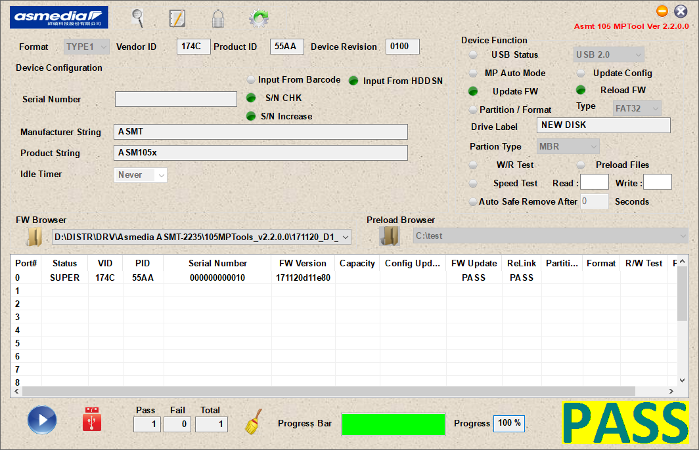This screenshot has height=450, width=699.
Task: Click the Serial Number column header
Action: [x=217, y=264]
